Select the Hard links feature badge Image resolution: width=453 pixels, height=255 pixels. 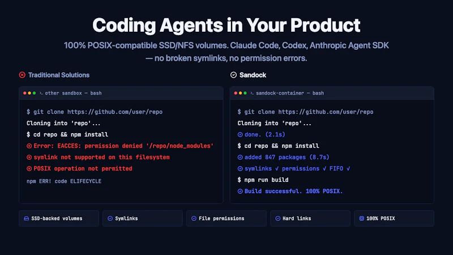(310, 219)
